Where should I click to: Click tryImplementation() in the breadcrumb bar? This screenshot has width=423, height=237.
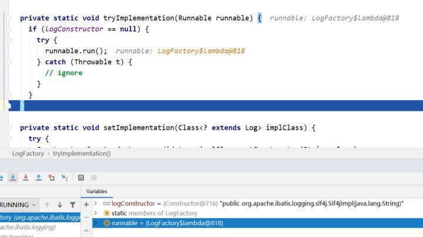[82, 153]
